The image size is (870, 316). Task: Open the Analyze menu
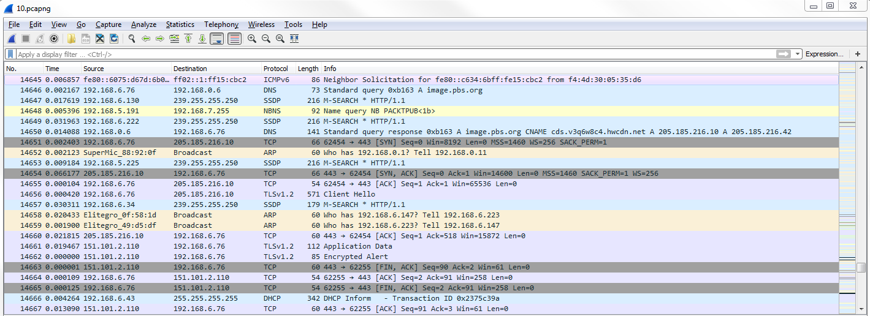[143, 24]
